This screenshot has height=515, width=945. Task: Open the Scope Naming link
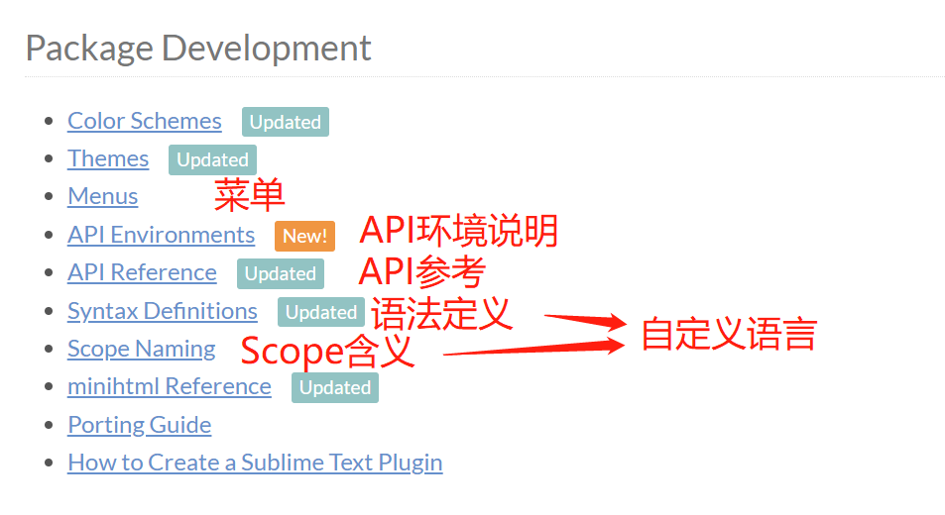[x=141, y=350]
